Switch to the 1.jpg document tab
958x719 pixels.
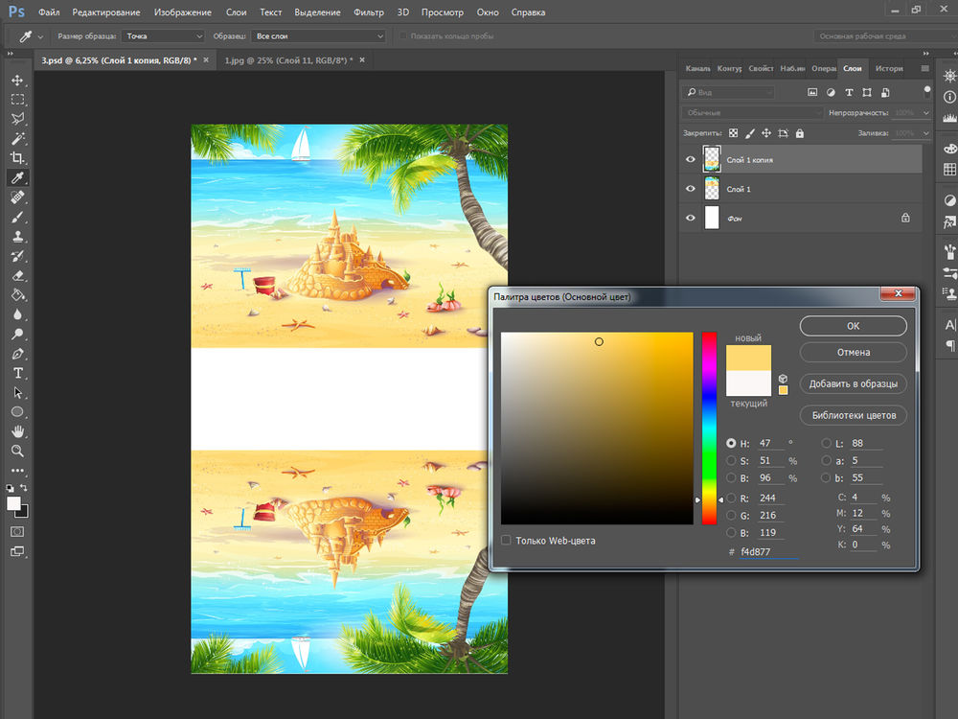point(286,60)
